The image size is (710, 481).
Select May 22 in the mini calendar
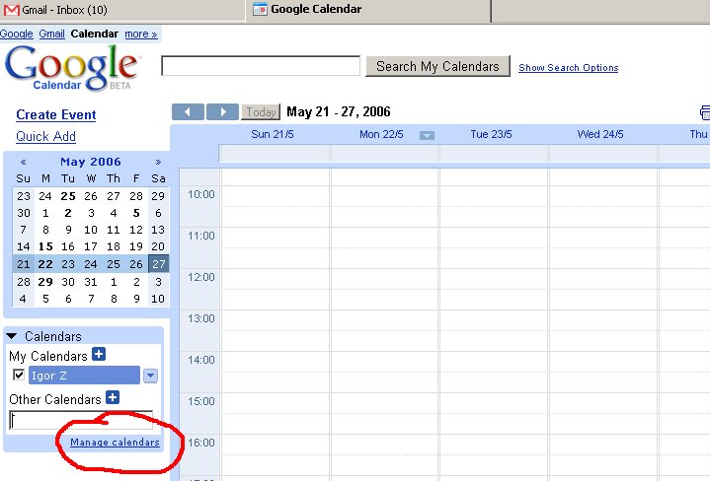45,264
